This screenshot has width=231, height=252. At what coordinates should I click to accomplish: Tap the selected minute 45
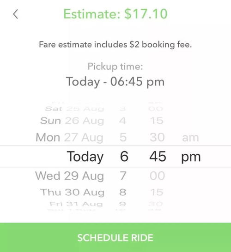(158, 156)
